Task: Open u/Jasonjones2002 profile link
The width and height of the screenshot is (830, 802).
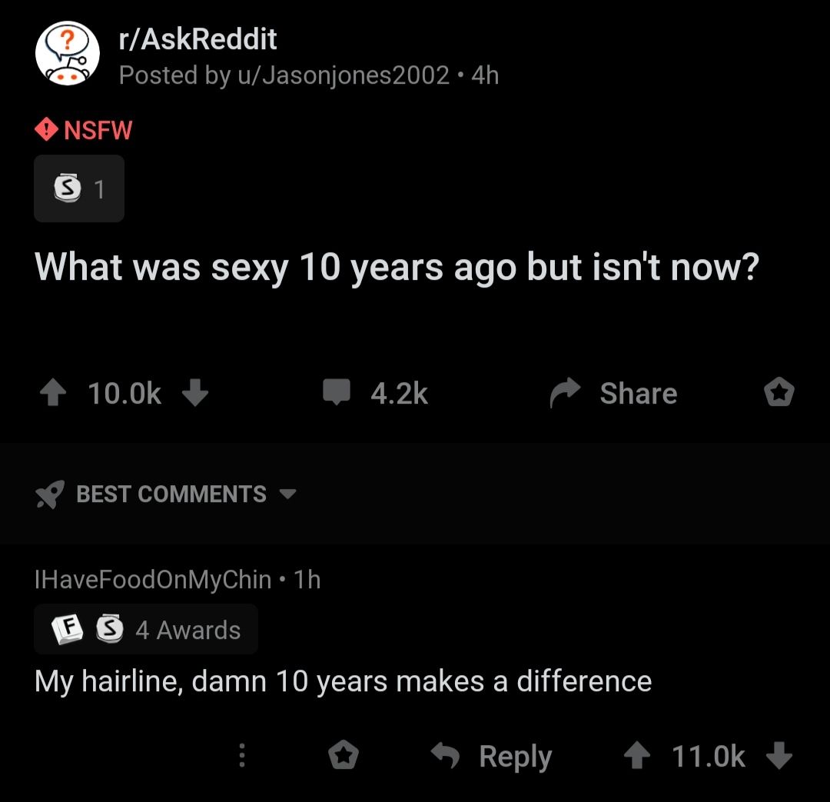Action: (x=344, y=75)
